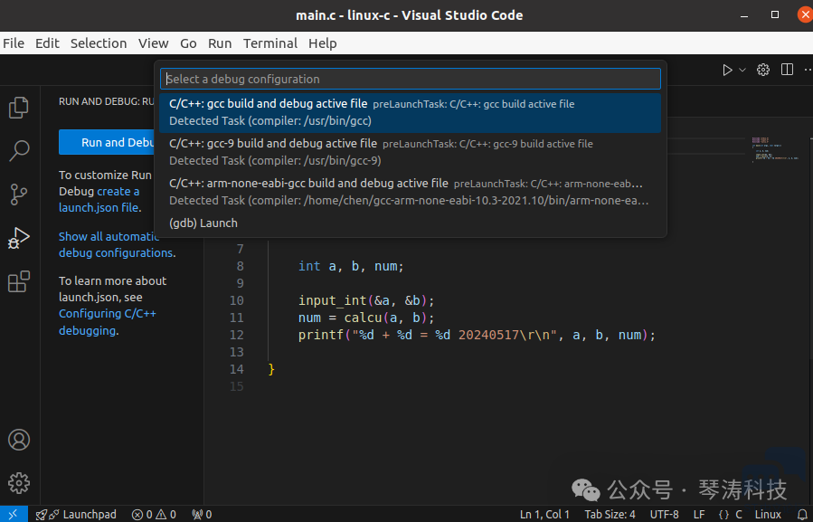This screenshot has height=522, width=813.
Task: Click the ports forwarded status indicator
Action: click(202, 514)
